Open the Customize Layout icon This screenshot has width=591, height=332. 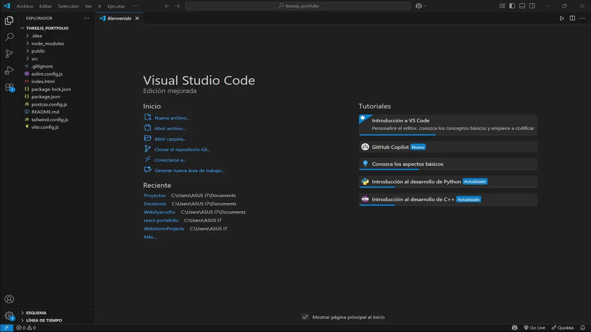pyautogui.click(x=502, y=6)
